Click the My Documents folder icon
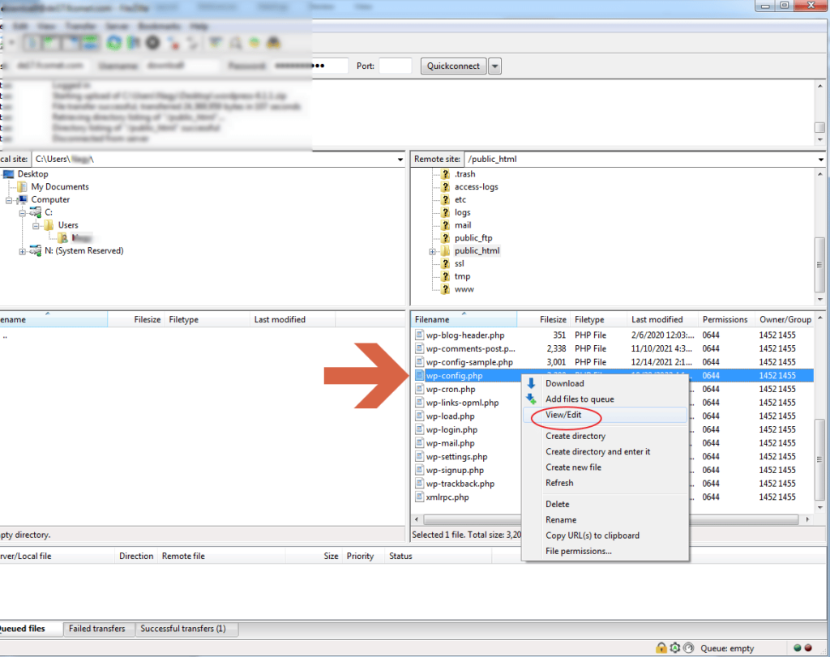The height and width of the screenshot is (657, 830). [22, 187]
